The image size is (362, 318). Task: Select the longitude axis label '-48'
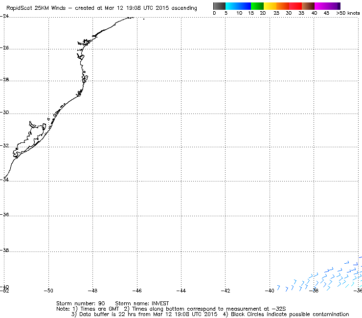[92, 291]
